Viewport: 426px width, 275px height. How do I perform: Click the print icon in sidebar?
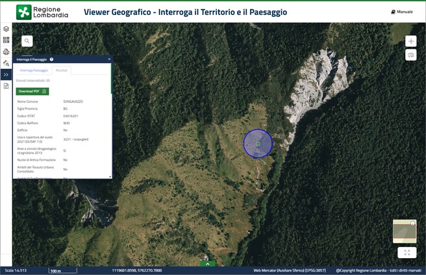(6, 52)
